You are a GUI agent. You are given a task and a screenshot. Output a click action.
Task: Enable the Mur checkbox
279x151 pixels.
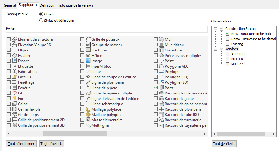(x=156, y=39)
